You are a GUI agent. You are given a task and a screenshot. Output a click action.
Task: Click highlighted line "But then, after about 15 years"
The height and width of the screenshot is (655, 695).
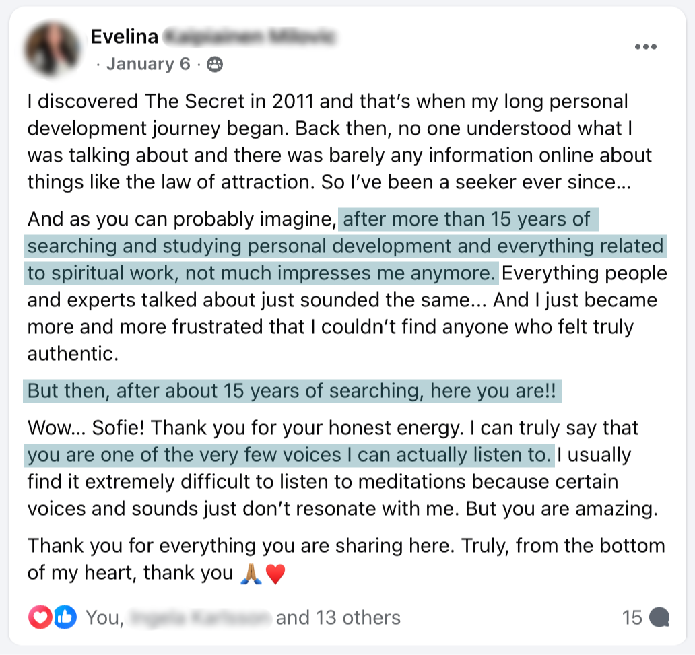point(292,391)
